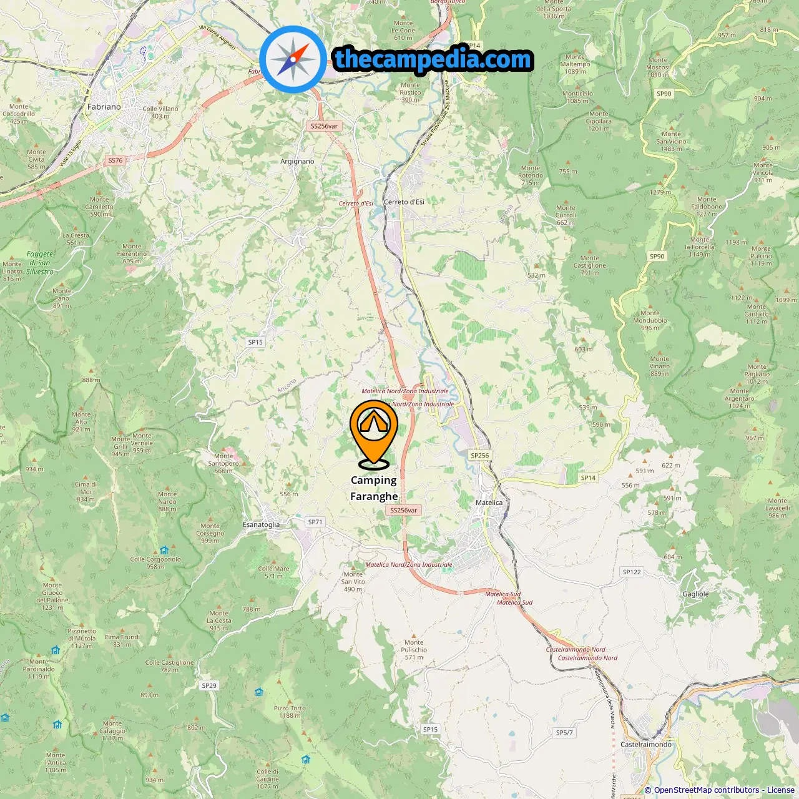Click the Cerreto d'Esi town label
Viewport: 799px width, 799px height.
[x=404, y=202]
